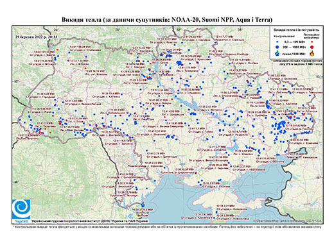
Task: Click the map title "Викиди тепла"
Action: coord(82,20)
